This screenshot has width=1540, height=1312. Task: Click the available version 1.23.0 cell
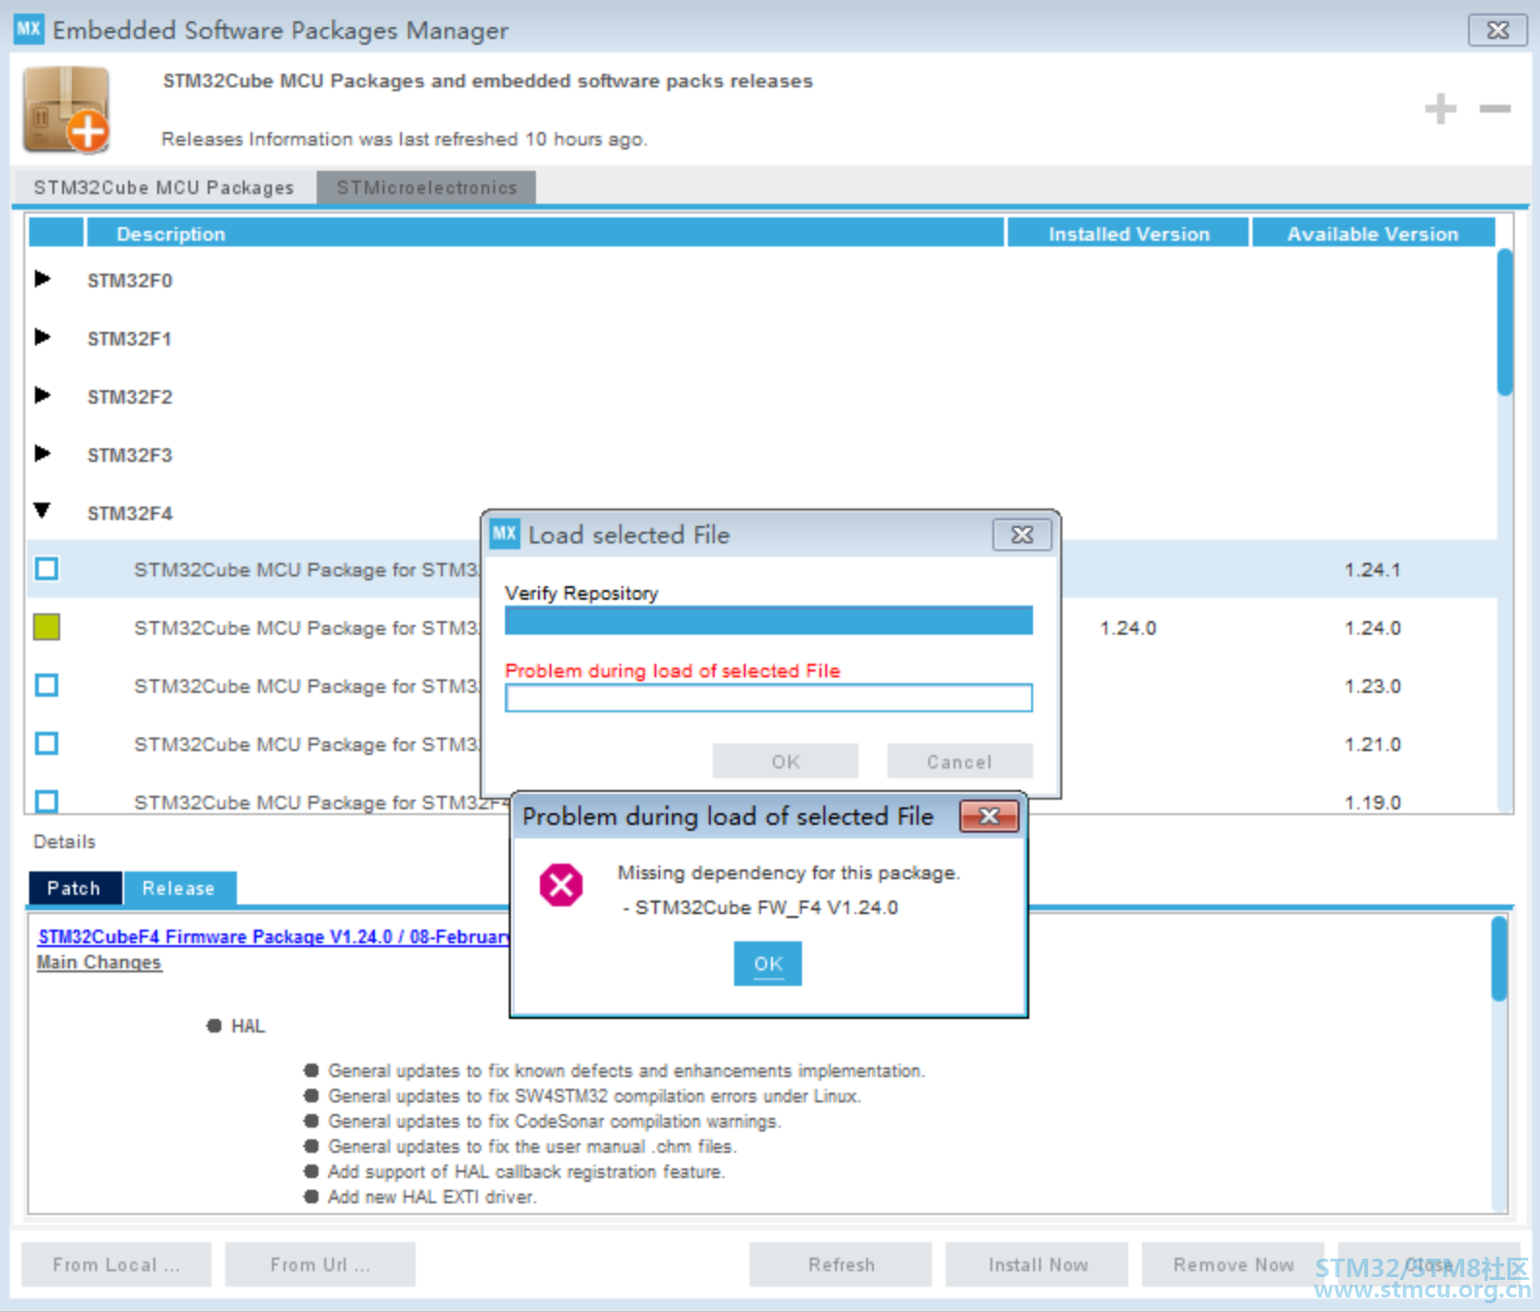pos(1373,686)
